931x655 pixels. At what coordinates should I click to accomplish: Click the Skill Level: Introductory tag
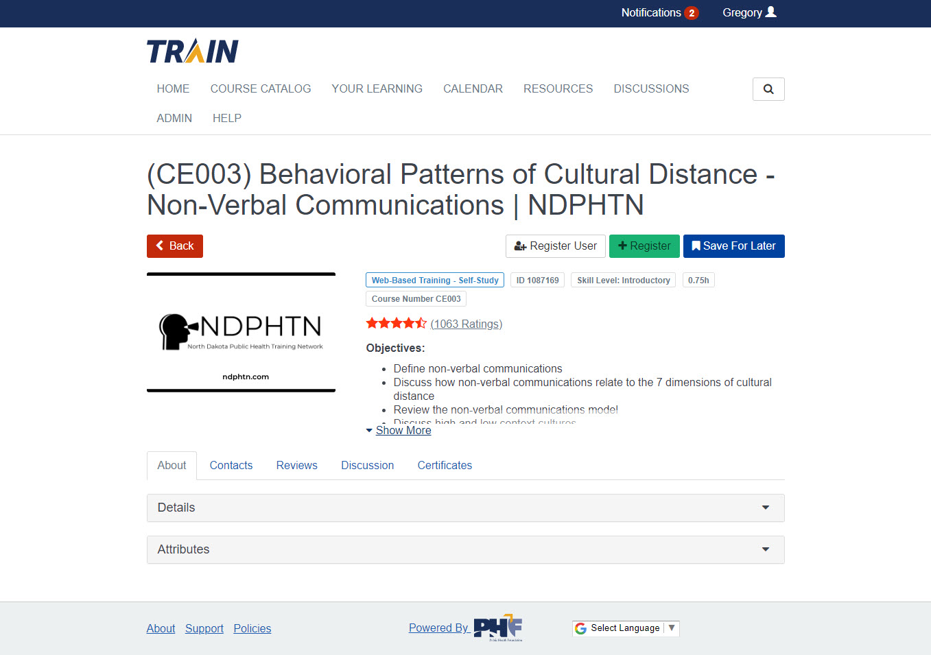click(624, 280)
